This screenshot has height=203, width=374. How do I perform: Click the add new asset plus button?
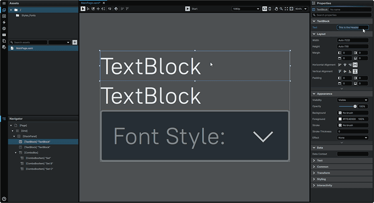75,42
